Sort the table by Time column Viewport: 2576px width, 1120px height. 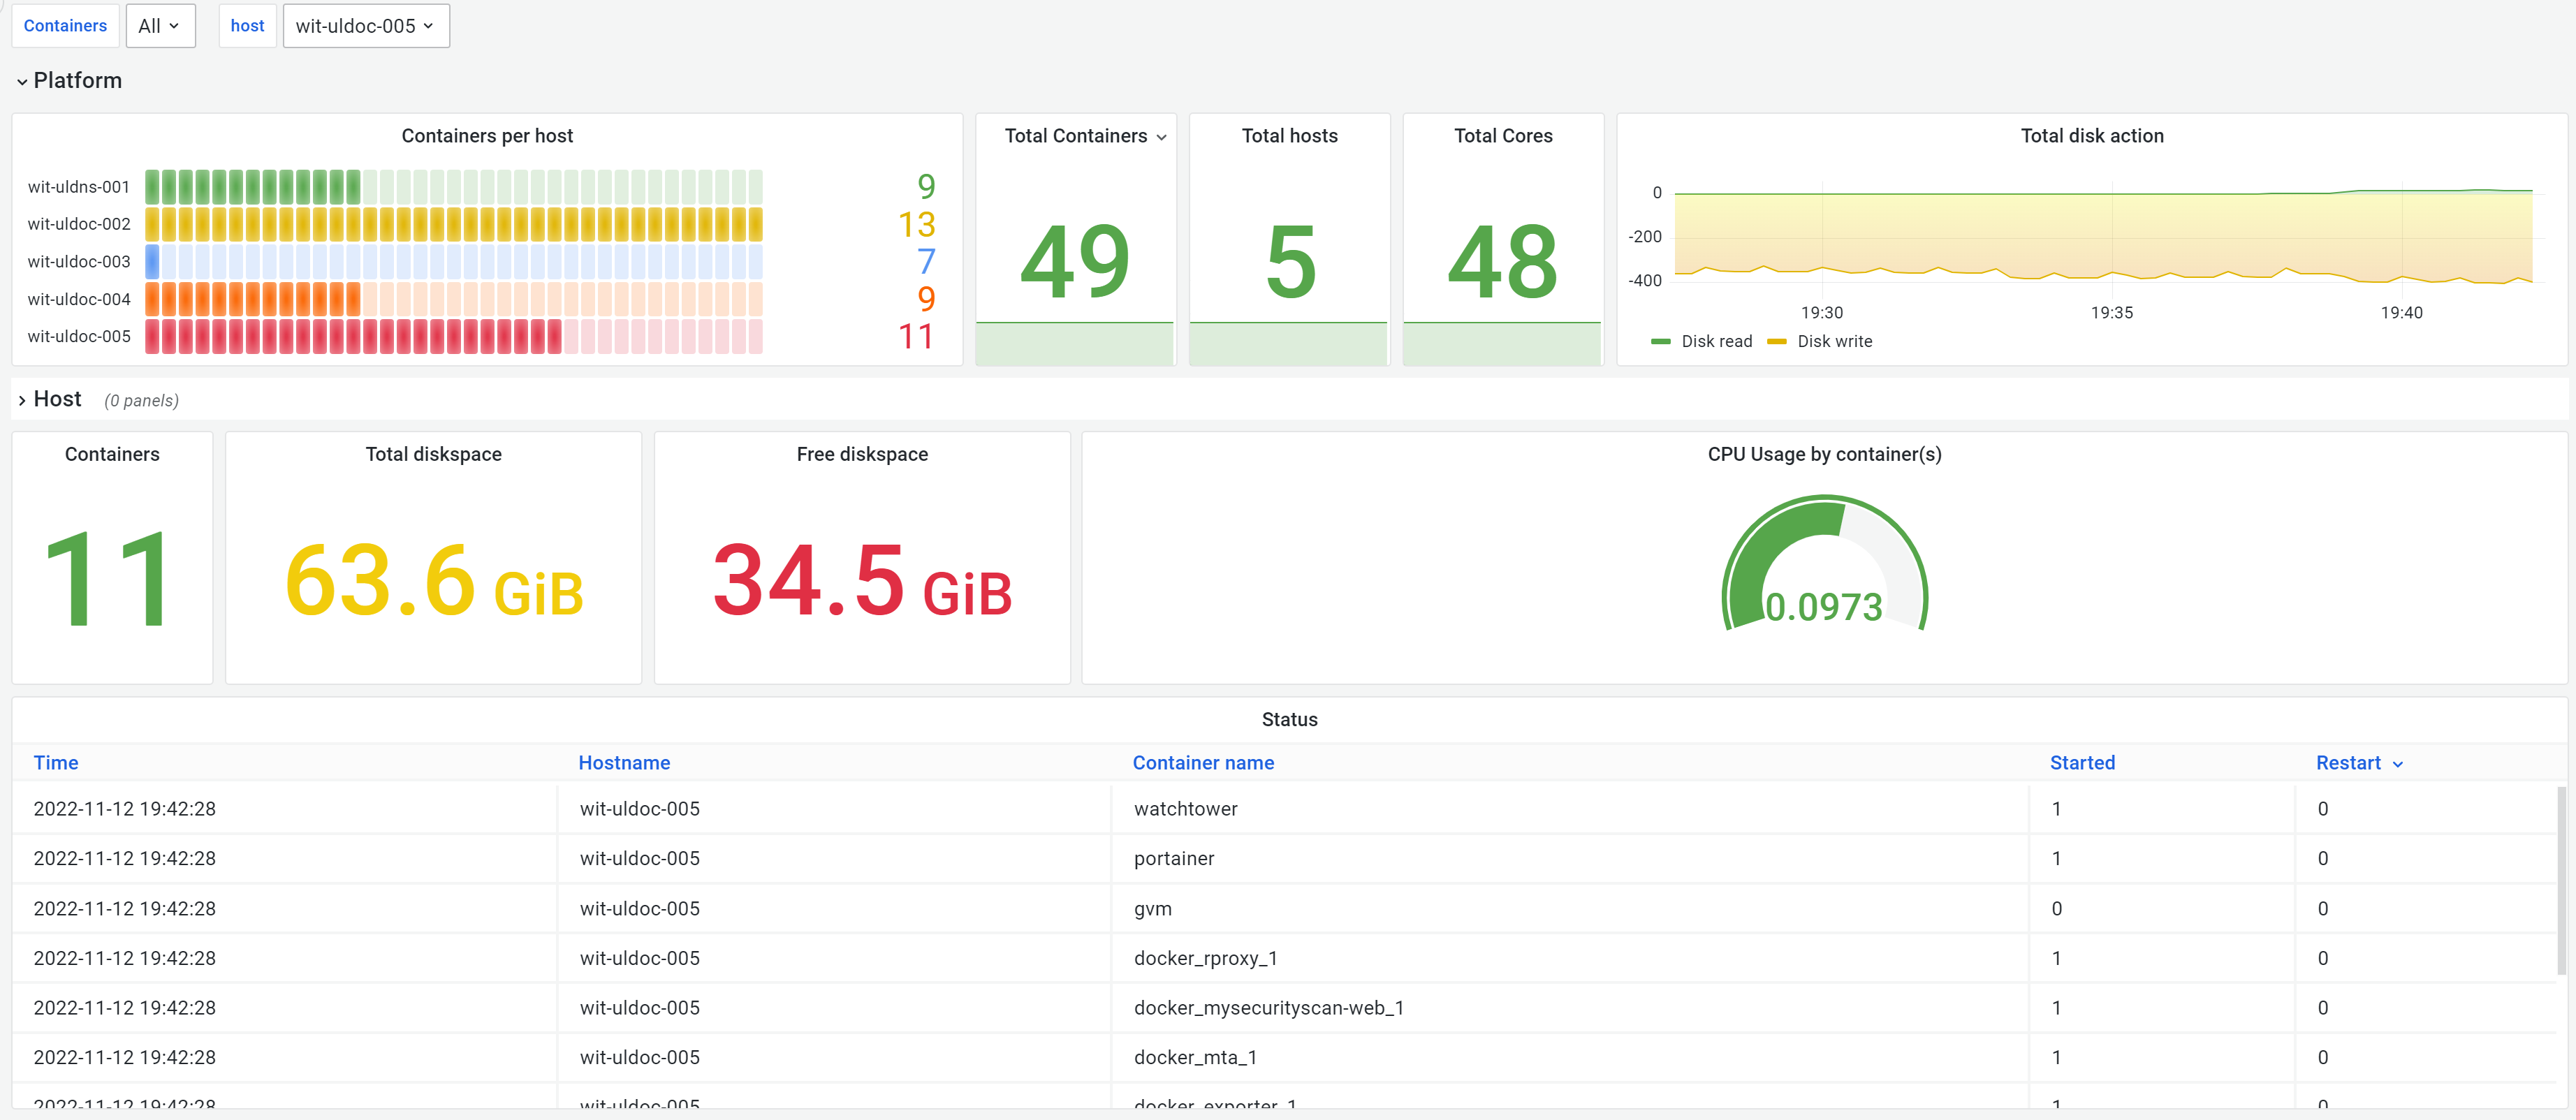tap(56, 763)
